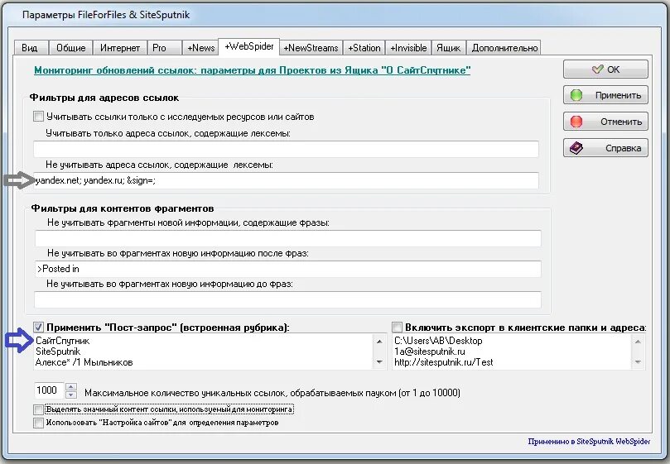
Task: Open the Мониторинг обновлений ссылок header link
Action: click(252, 70)
